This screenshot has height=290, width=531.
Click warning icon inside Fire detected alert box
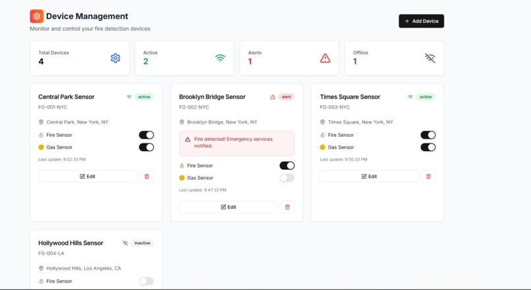(x=188, y=139)
